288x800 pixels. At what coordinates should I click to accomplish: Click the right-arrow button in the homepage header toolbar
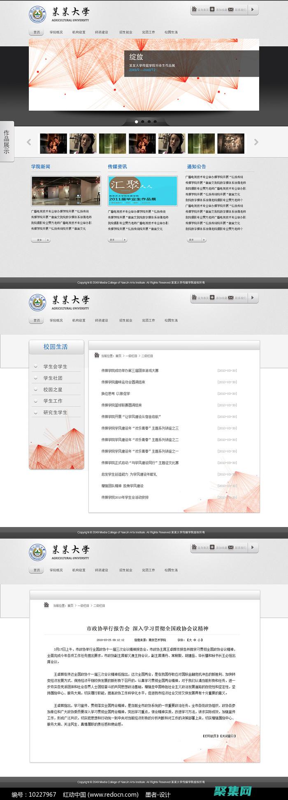click(253, 9)
